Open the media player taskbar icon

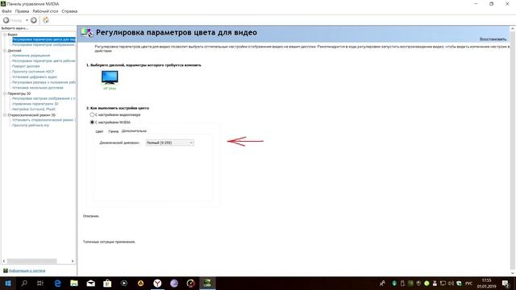(124, 283)
